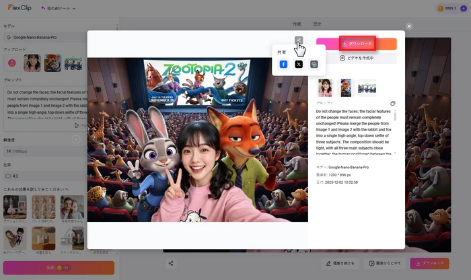
Task: Click the ダウンロード button in the dialog
Action: (x=357, y=44)
